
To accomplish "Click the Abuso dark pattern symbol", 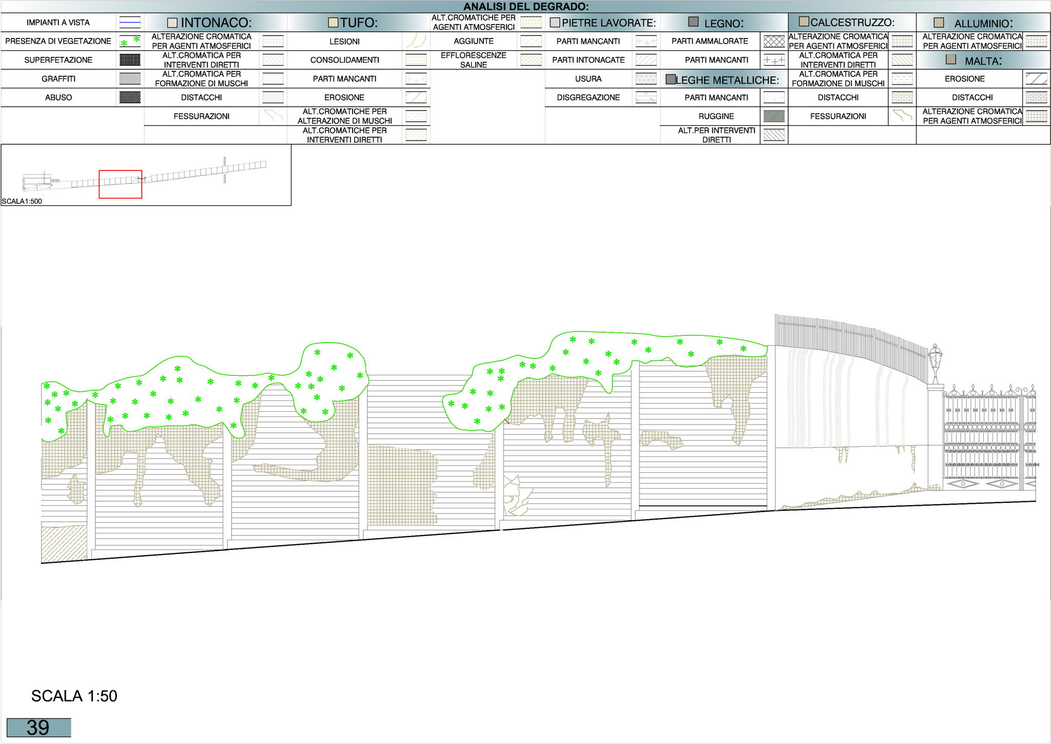I will pos(130,98).
